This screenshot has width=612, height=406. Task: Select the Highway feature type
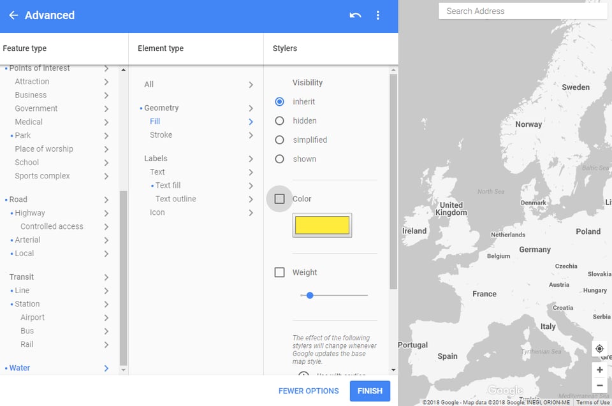[x=30, y=213]
